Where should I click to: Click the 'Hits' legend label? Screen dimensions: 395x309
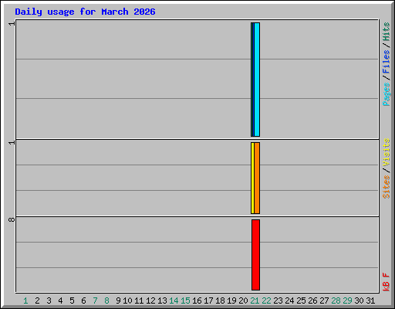(x=387, y=32)
